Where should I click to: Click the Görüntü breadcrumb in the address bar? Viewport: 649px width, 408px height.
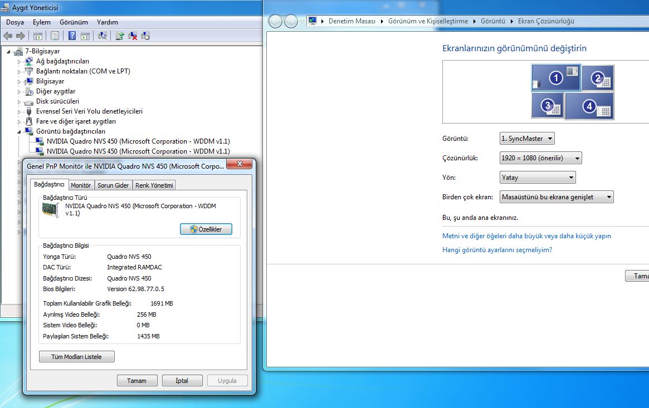[x=493, y=21]
